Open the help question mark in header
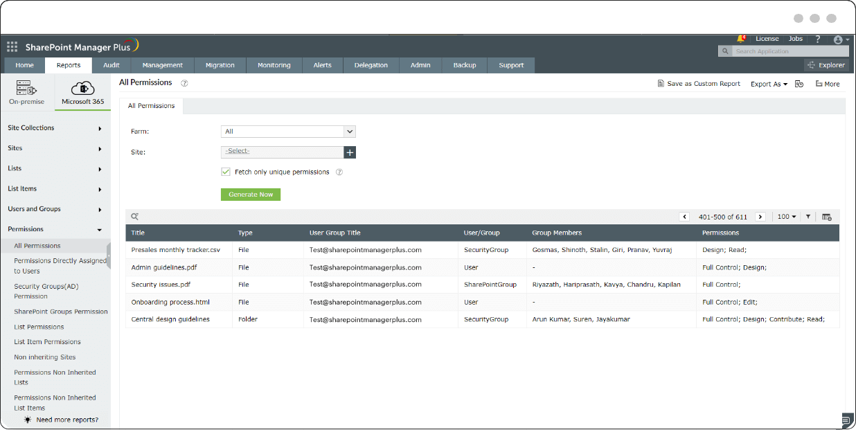The image size is (856, 430). click(x=818, y=39)
